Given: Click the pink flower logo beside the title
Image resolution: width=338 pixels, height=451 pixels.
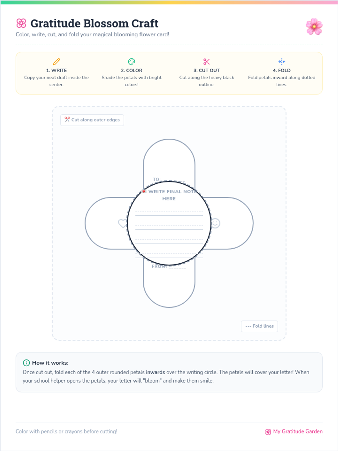Looking at the screenshot, I should coord(21,23).
